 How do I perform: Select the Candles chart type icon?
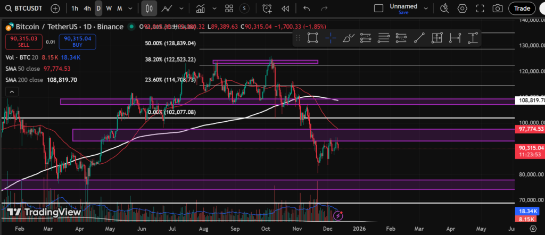pos(149,9)
